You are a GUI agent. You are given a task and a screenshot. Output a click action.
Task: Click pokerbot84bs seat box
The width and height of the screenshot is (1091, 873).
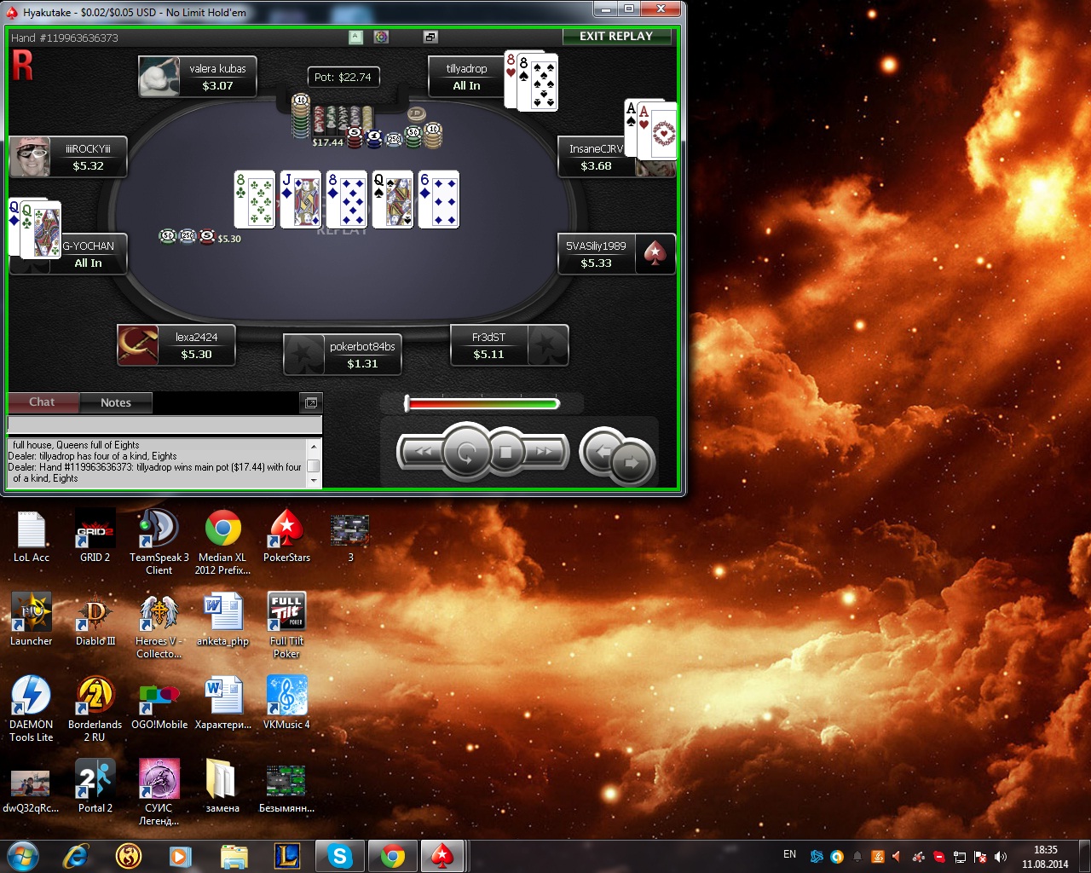coord(342,355)
